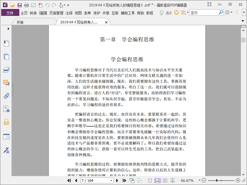Open the 注释 ribbon tab
The image size is (247, 185).
[69, 13]
